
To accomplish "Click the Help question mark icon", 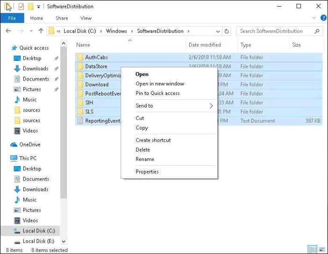I will pos(321,18).
